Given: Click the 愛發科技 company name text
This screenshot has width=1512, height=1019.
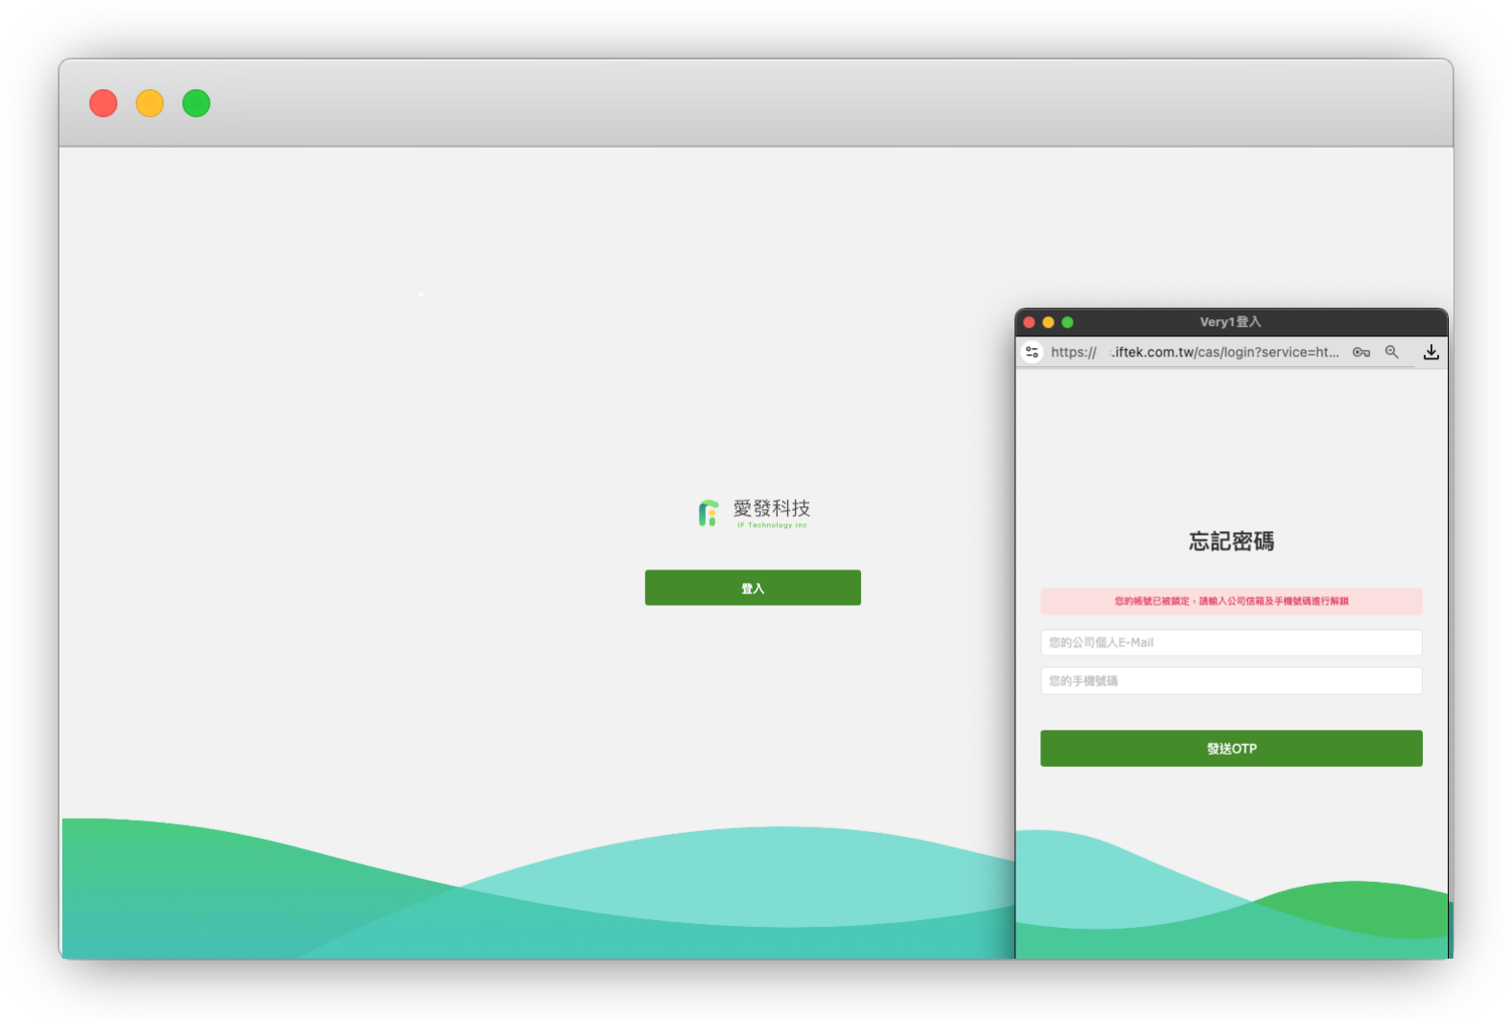Looking at the screenshot, I should pyautogui.click(x=772, y=508).
